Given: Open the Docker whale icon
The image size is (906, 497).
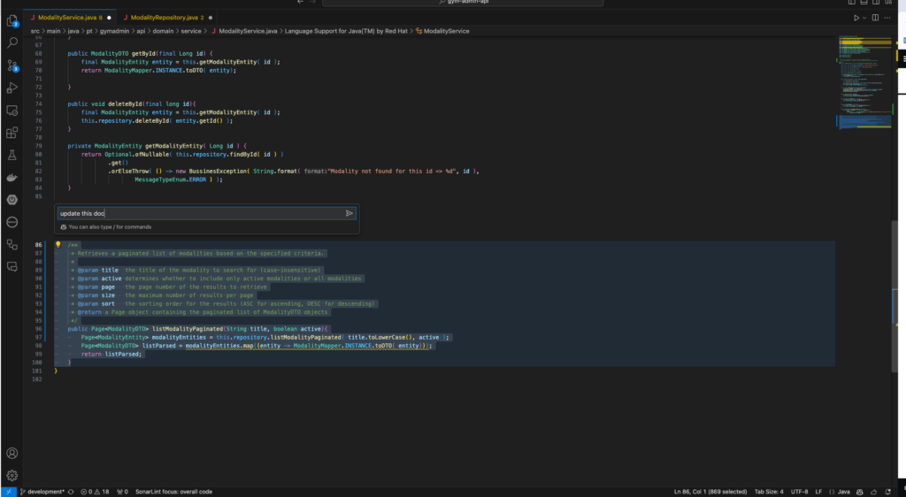Looking at the screenshot, I should 12,177.
